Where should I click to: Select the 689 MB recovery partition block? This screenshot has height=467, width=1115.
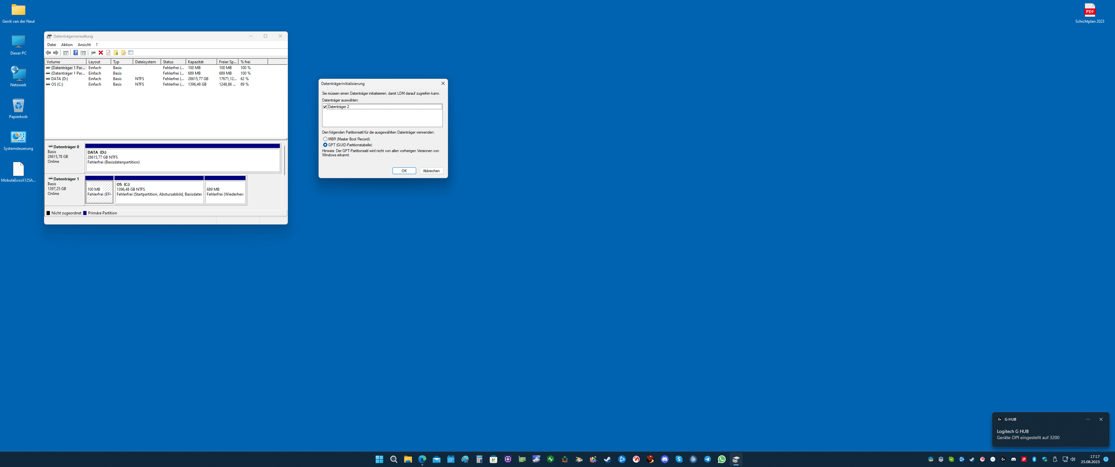click(x=225, y=190)
